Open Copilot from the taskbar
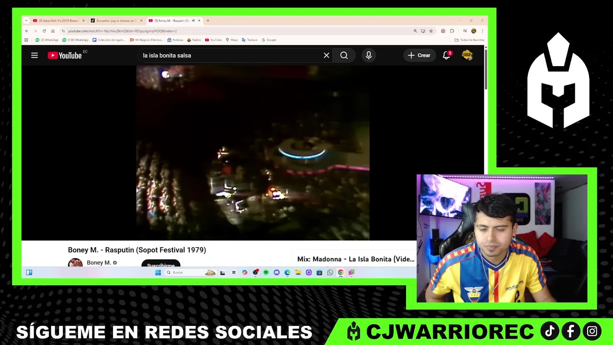Image resolution: width=613 pixels, height=345 pixels. point(245,273)
